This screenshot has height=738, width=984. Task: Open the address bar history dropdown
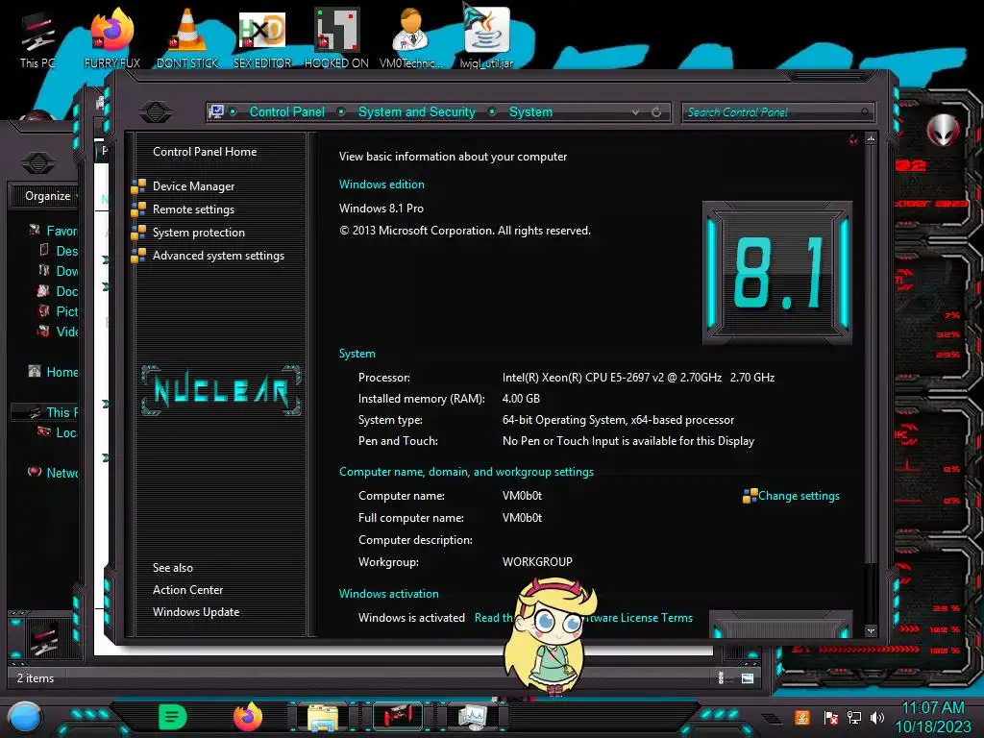636,112
